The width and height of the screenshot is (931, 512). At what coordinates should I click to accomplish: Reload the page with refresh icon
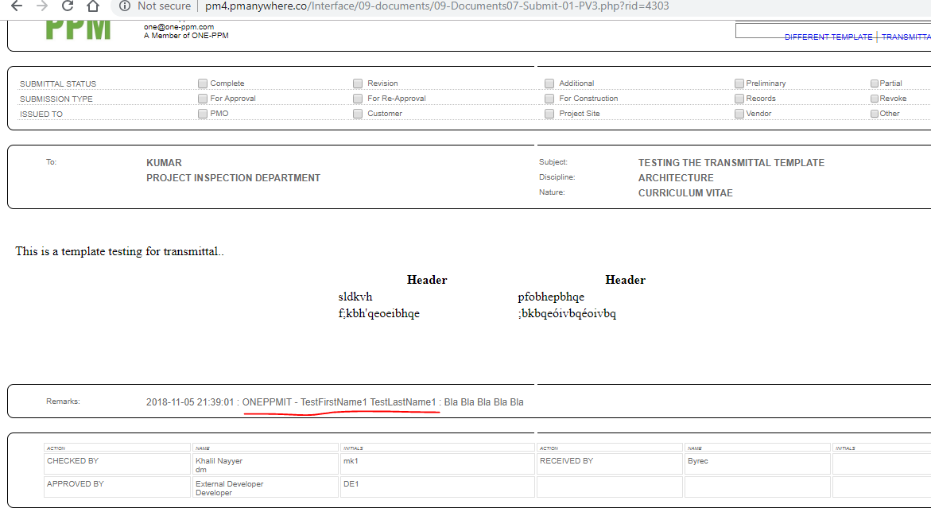(68, 6)
